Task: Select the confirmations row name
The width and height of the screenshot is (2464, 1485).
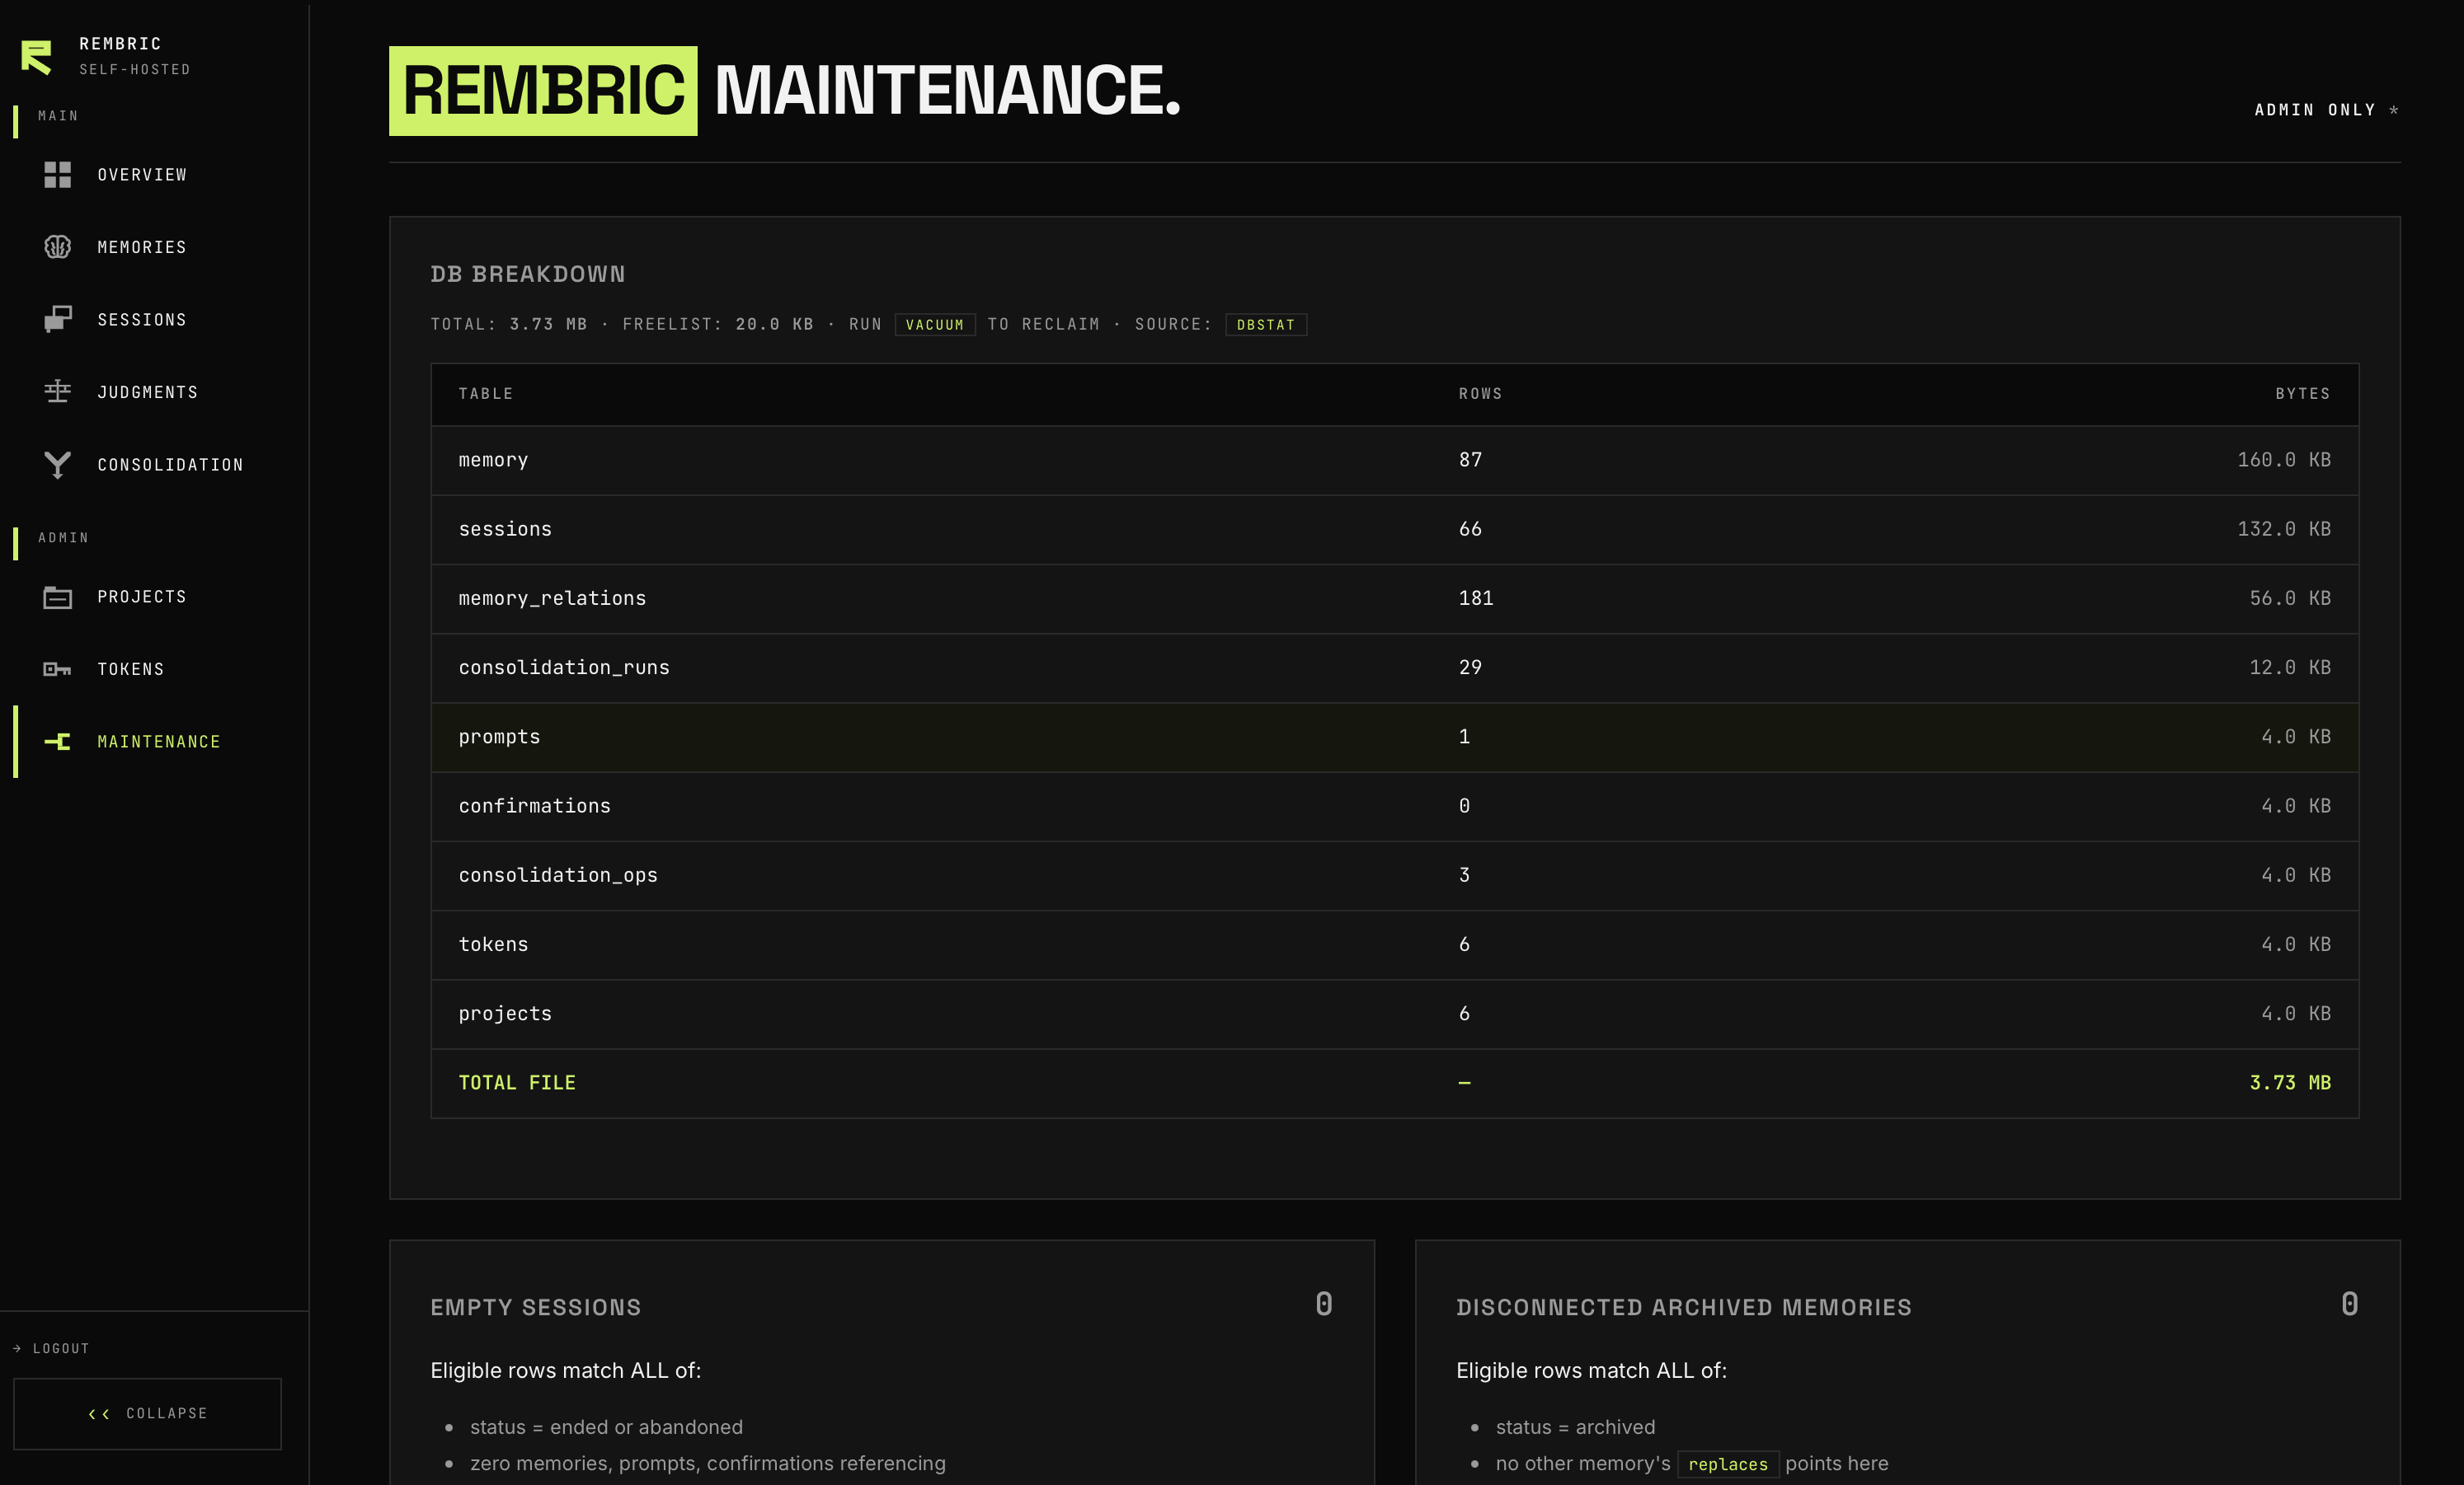Action: (x=534, y=805)
